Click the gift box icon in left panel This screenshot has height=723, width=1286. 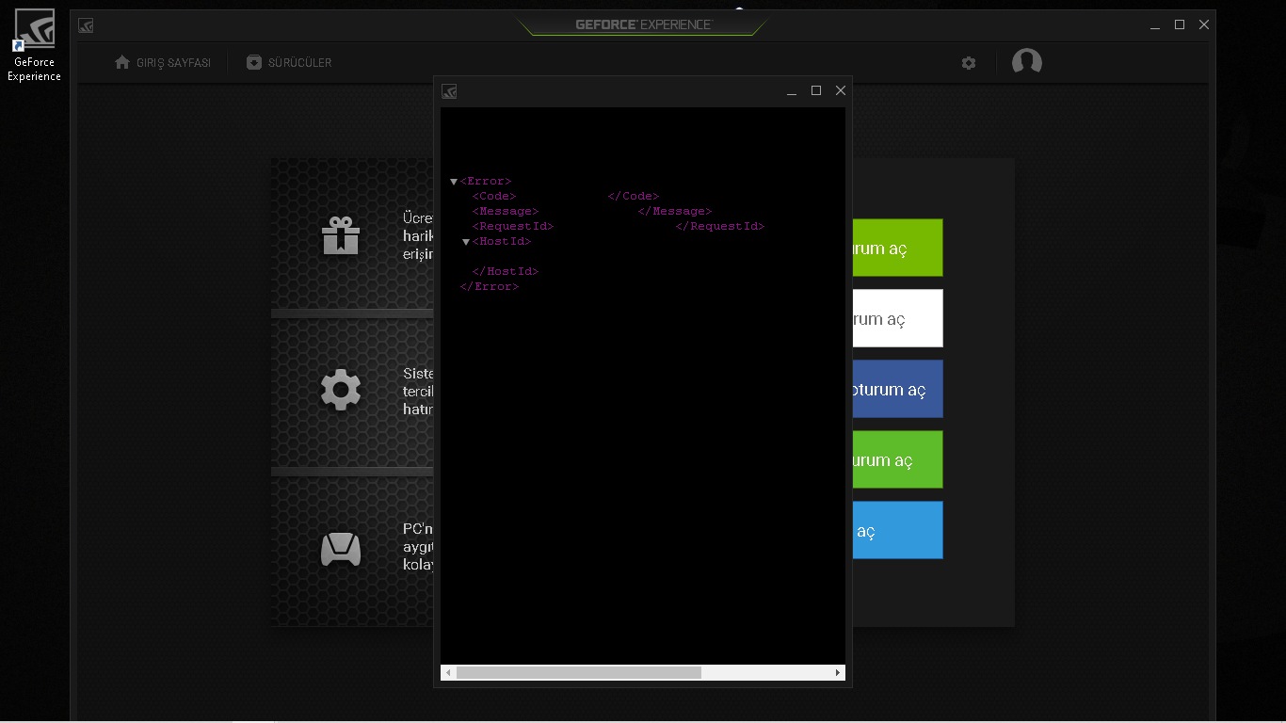[341, 235]
